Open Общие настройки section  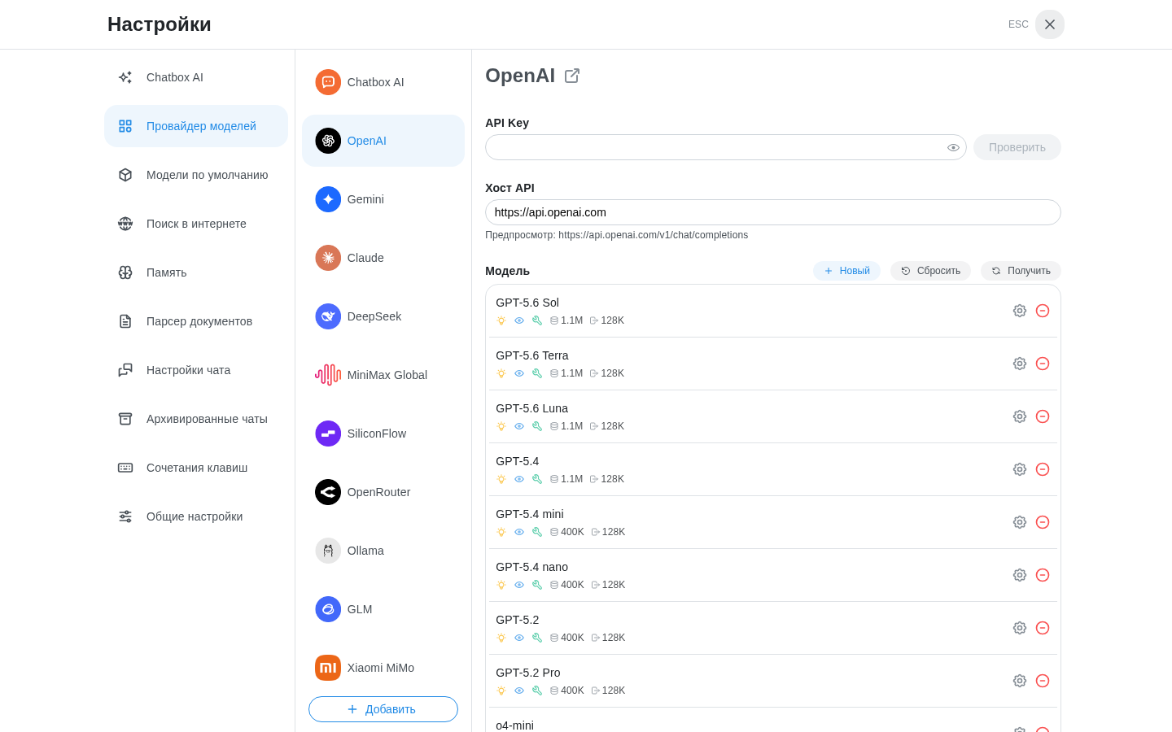[x=196, y=516]
